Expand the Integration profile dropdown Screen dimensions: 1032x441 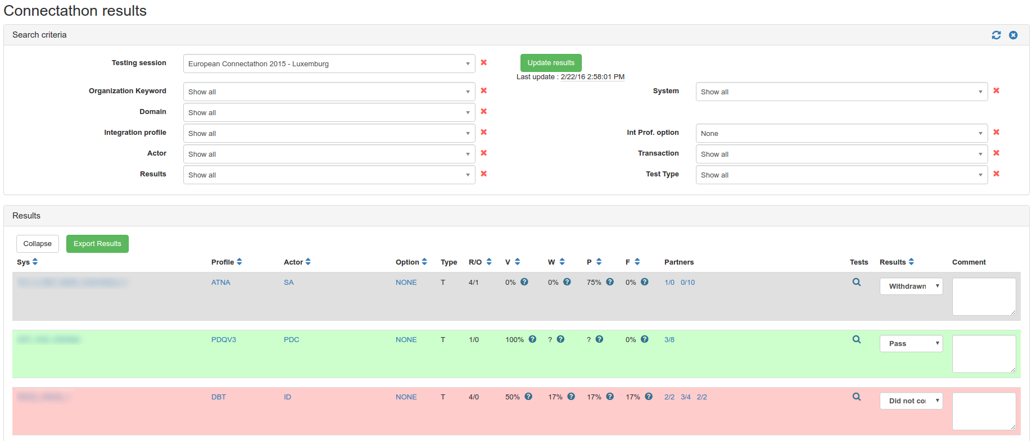point(329,134)
